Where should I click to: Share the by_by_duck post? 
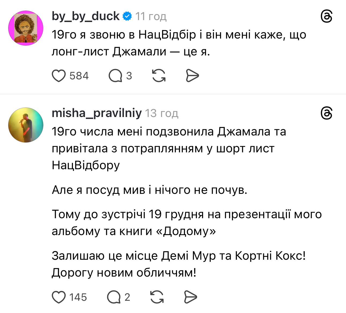pos(192,76)
